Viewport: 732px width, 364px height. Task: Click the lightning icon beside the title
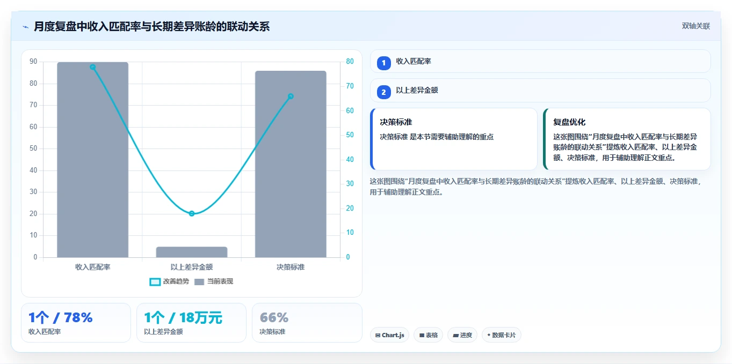(25, 26)
